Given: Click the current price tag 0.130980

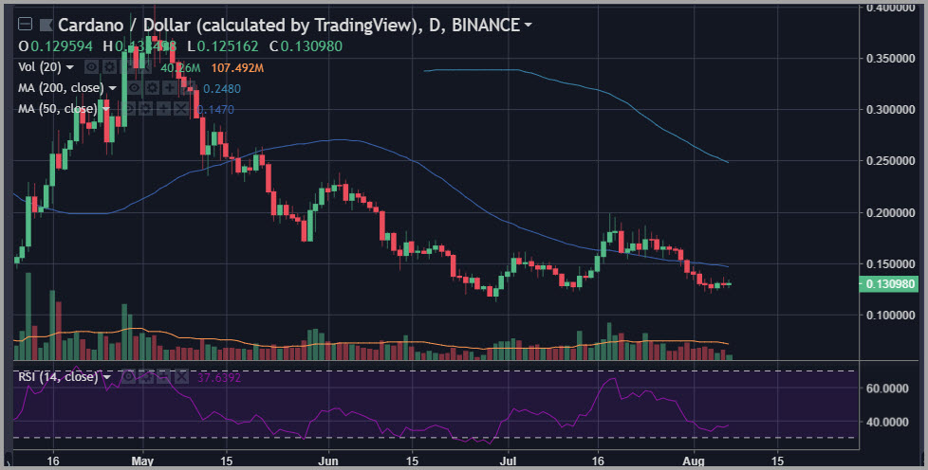Looking at the screenshot, I should tap(888, 283).
